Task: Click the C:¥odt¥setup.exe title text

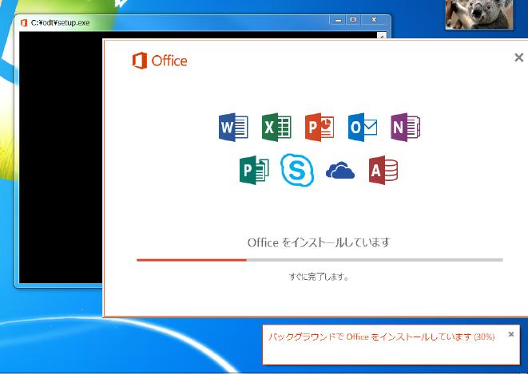Action: pyautogui.click(x=60, y=23)
